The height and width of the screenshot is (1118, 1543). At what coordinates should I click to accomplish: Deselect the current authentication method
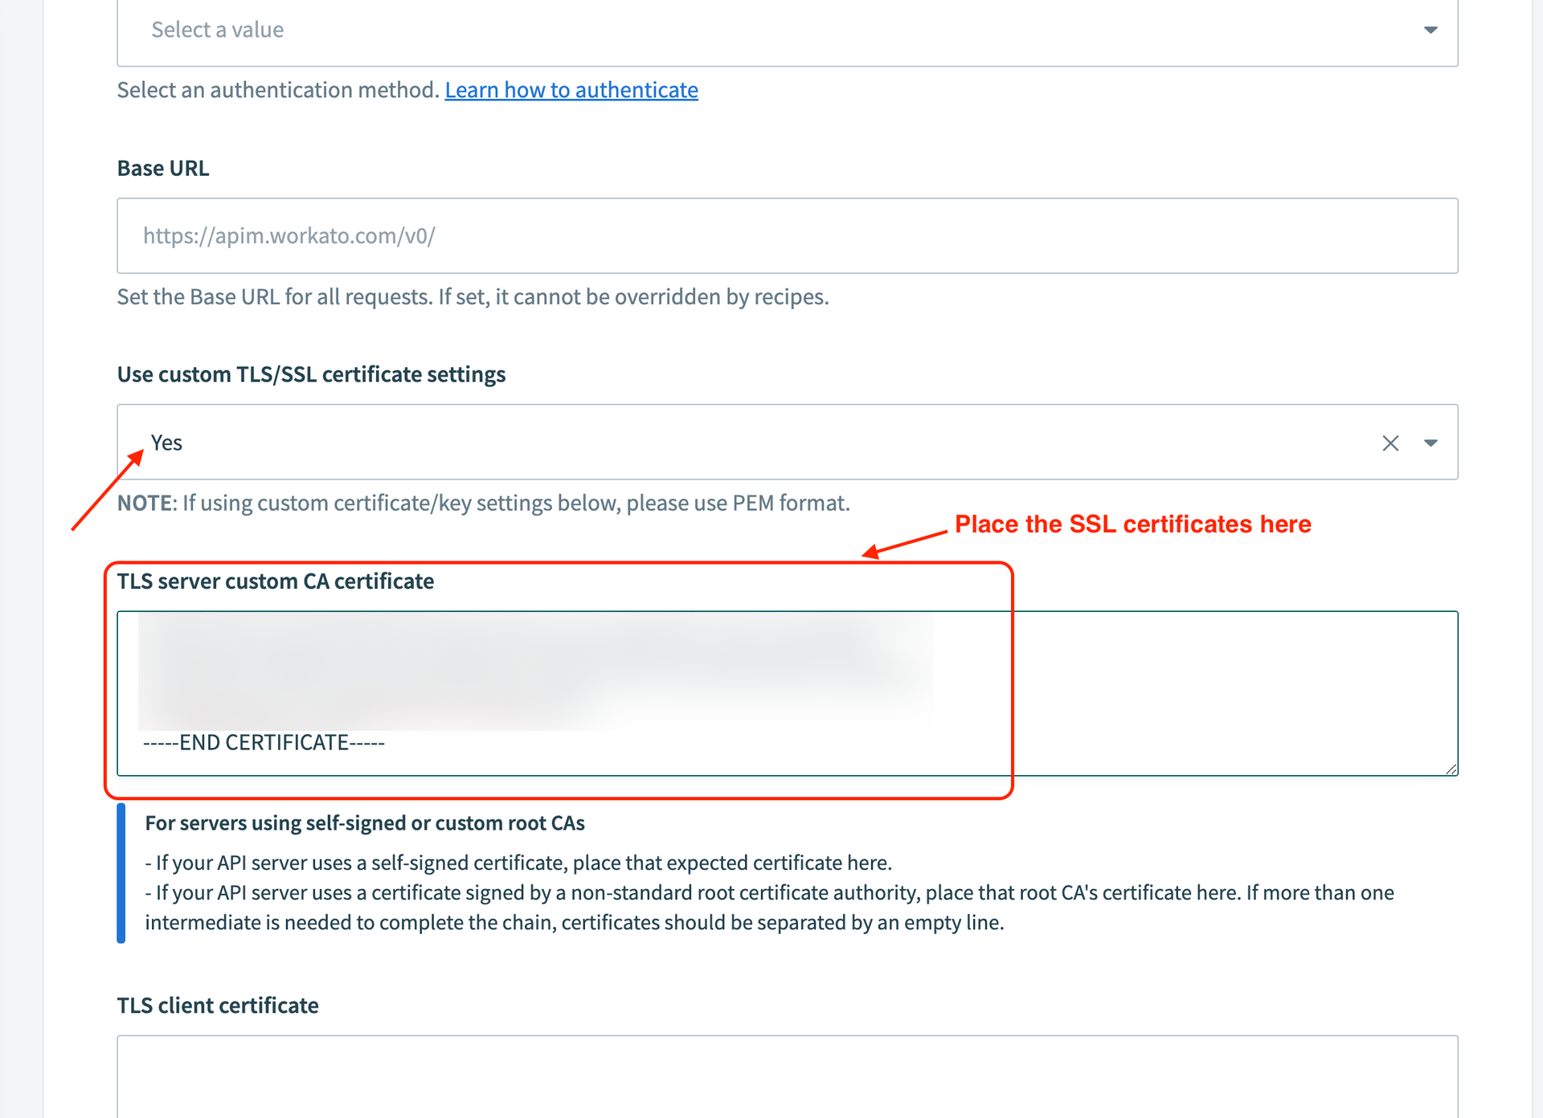tap(1391, 443)
